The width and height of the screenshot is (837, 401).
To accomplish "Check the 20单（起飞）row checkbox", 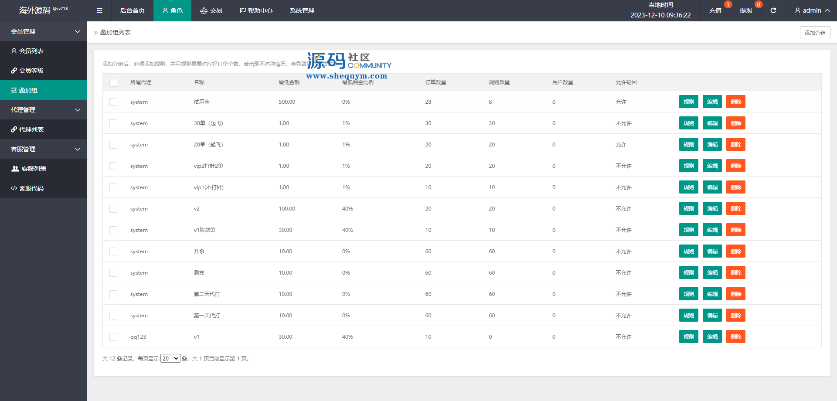I will [x=113, y=145].
